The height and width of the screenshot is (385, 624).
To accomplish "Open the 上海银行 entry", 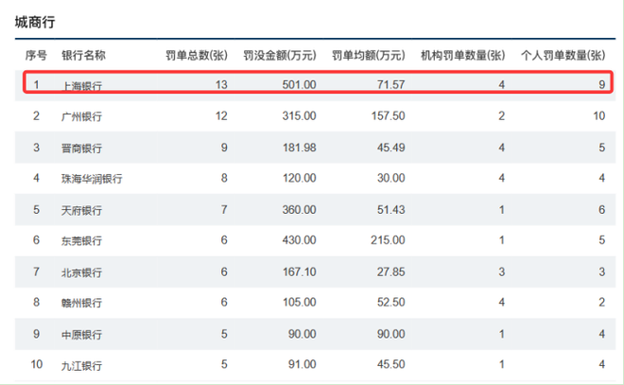I will (x=81, y=86).
